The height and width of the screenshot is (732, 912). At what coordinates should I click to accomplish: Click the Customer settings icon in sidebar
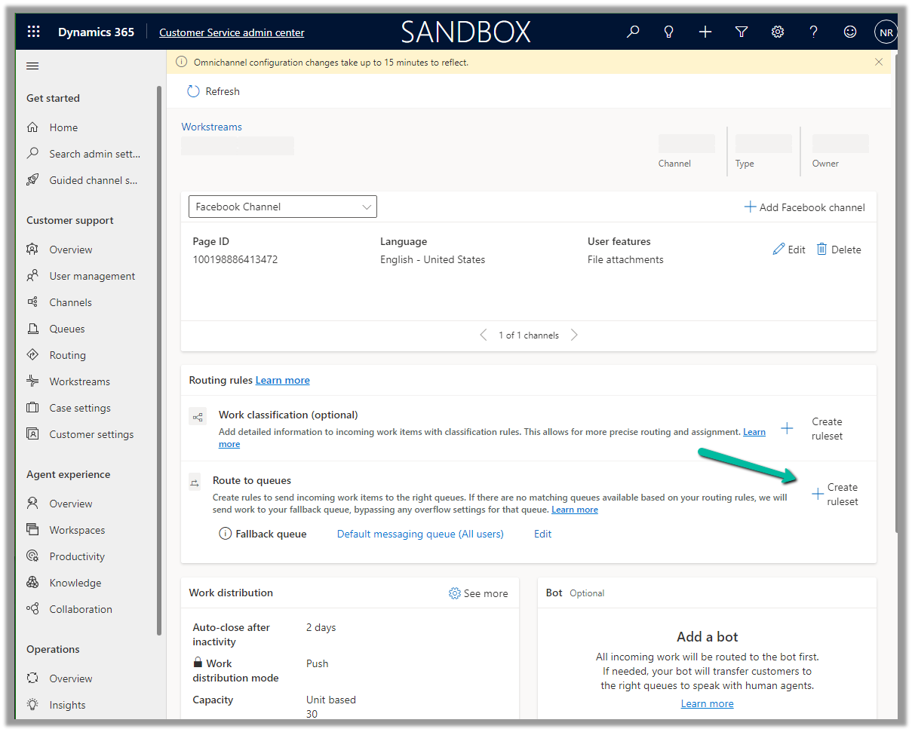pyautogui.click(x=32, y=434)
